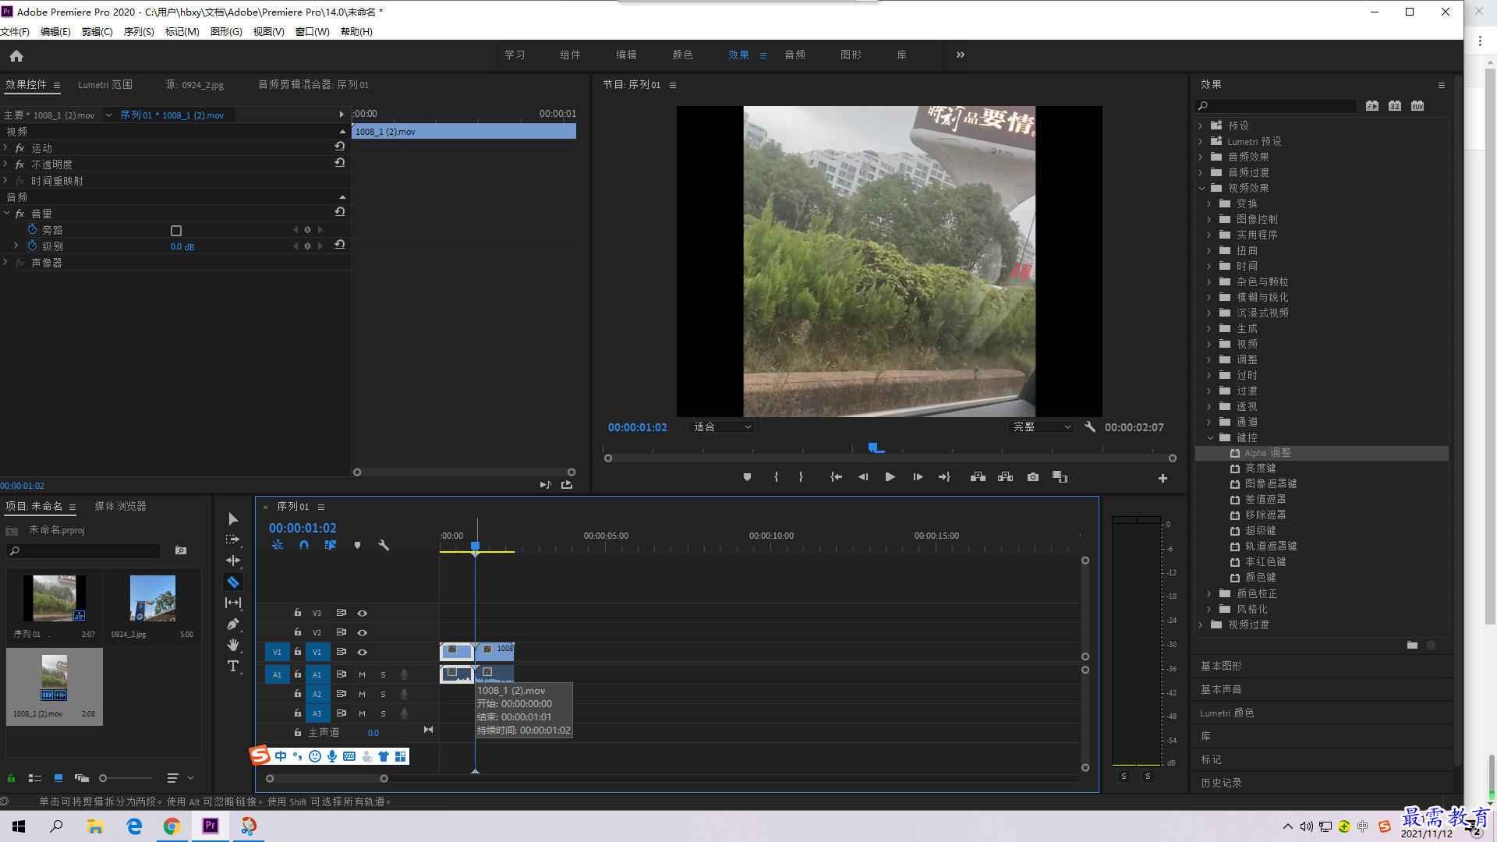Expand the Motion effect

pos(5,147)
